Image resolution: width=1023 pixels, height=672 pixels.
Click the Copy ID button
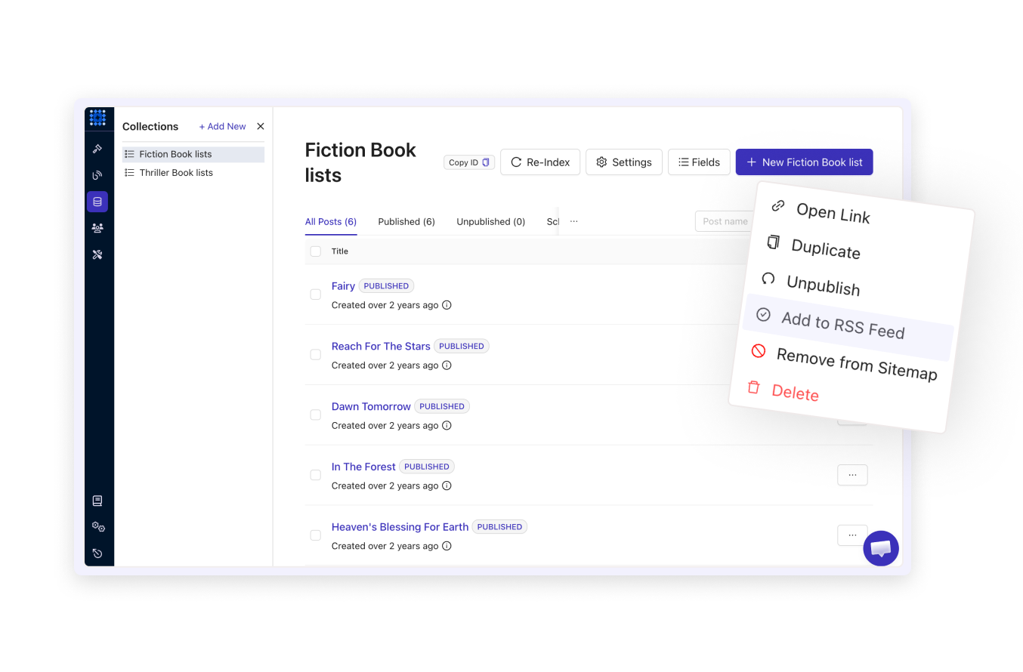point(468,162)
